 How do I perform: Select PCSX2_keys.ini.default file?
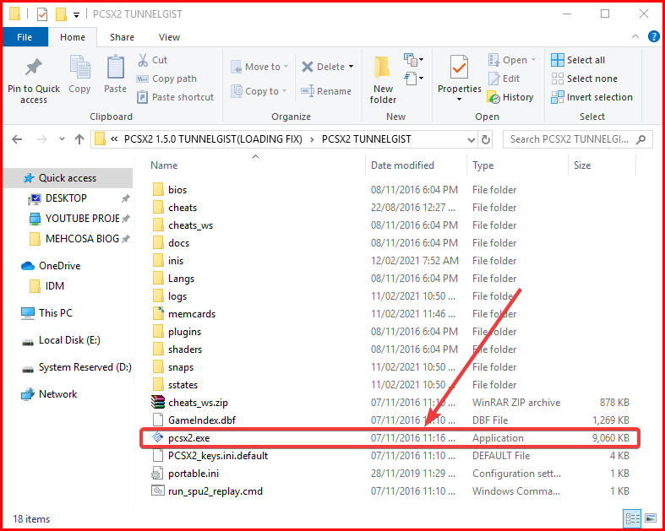point(218,456)
